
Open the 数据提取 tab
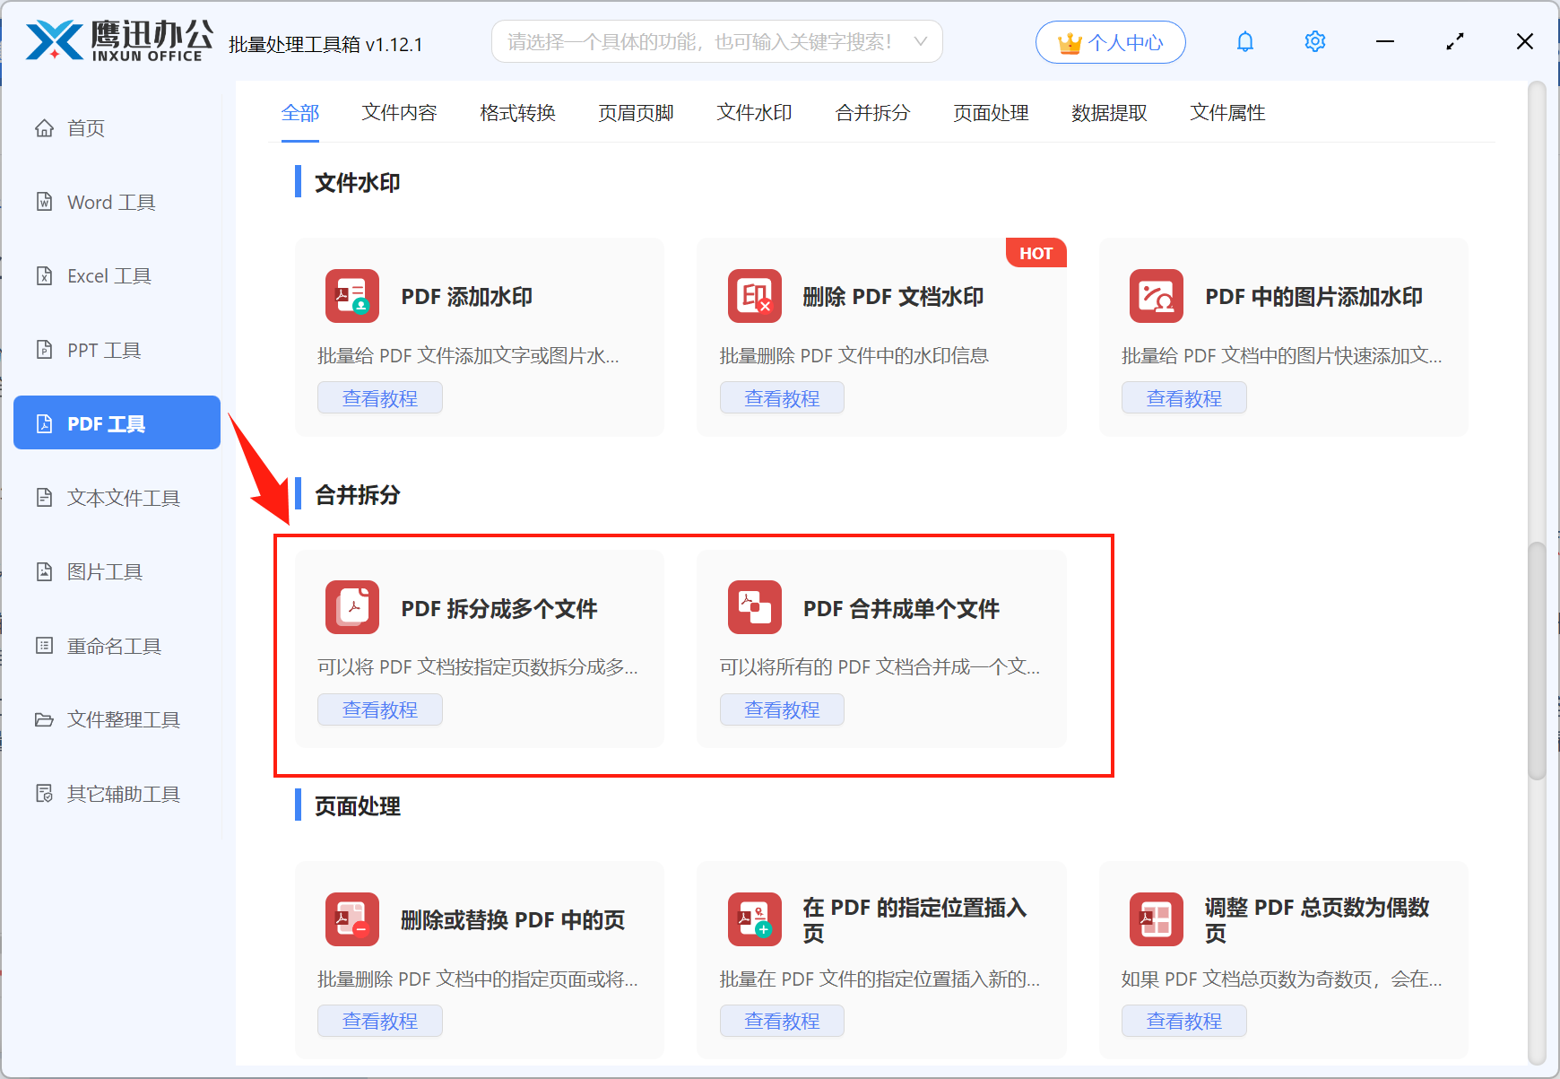(x=1109, y=113)
